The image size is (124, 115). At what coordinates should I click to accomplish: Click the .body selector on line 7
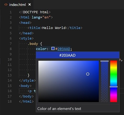click(x=33, y=44)
